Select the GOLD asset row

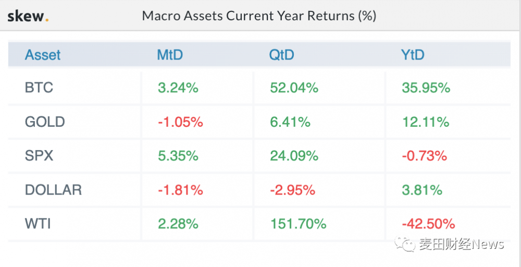pyautogui.click(x=45, y=122)
